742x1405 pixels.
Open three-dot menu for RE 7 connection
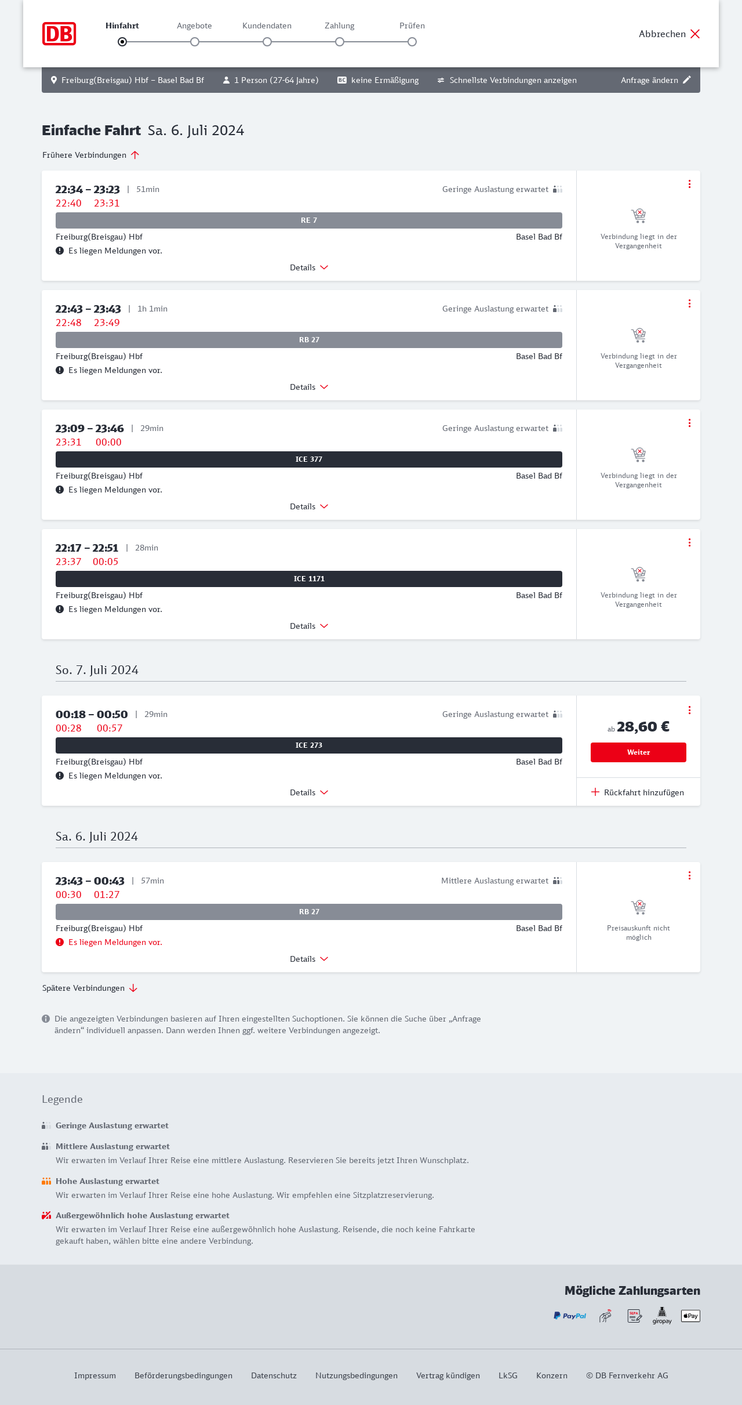click(689, 184)
